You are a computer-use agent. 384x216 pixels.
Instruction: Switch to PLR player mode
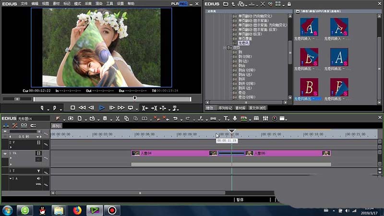tap(175, 4)
